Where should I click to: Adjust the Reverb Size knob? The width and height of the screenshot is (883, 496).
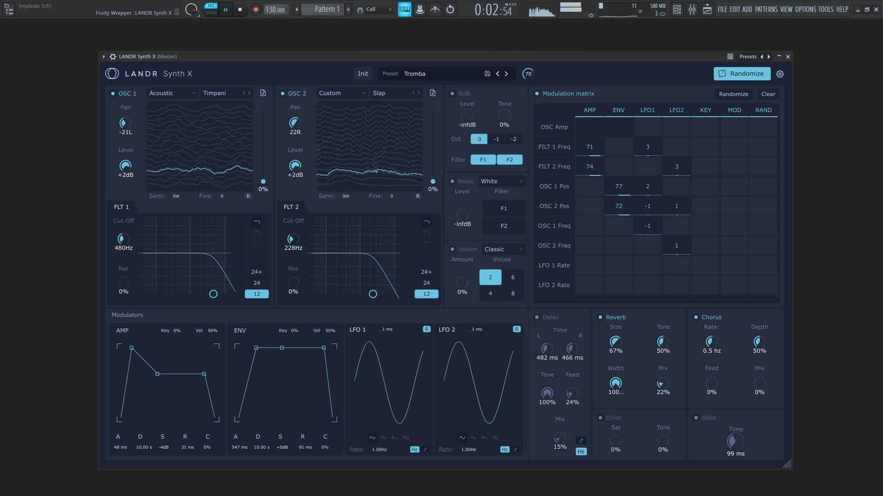tap(615, 341)
